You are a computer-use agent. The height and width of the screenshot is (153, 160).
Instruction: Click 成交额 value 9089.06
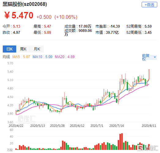coord(85,31)
